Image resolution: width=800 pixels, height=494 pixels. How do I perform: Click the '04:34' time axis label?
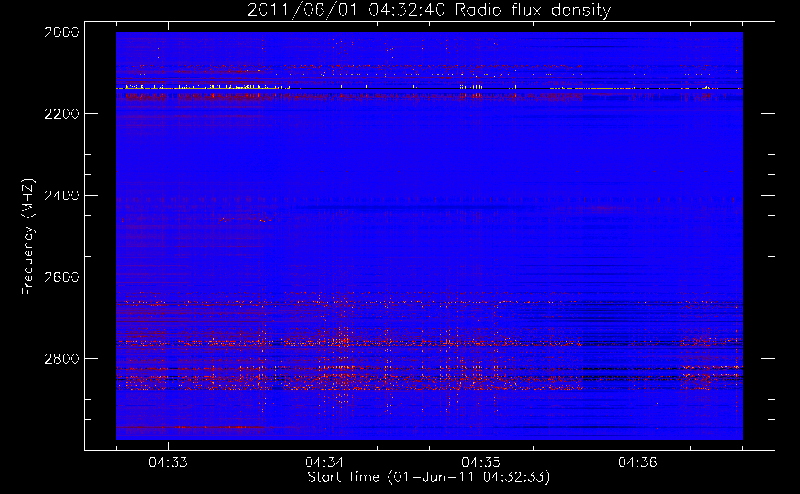point(324,463)
